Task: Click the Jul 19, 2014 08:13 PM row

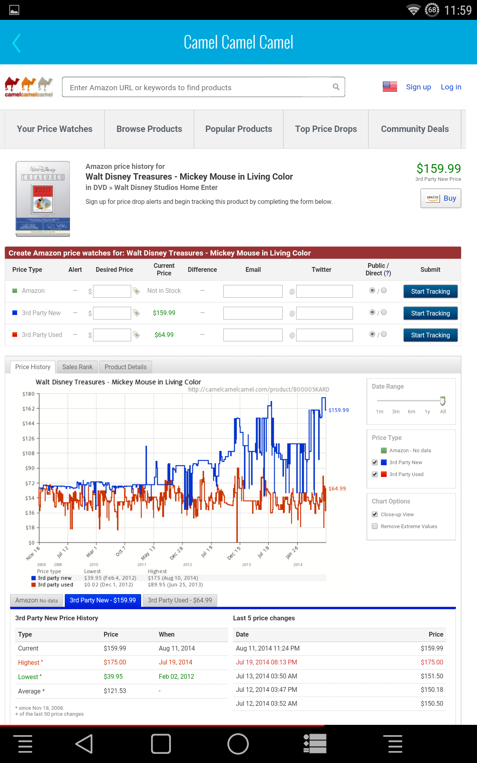Action: tap(339, 662)
